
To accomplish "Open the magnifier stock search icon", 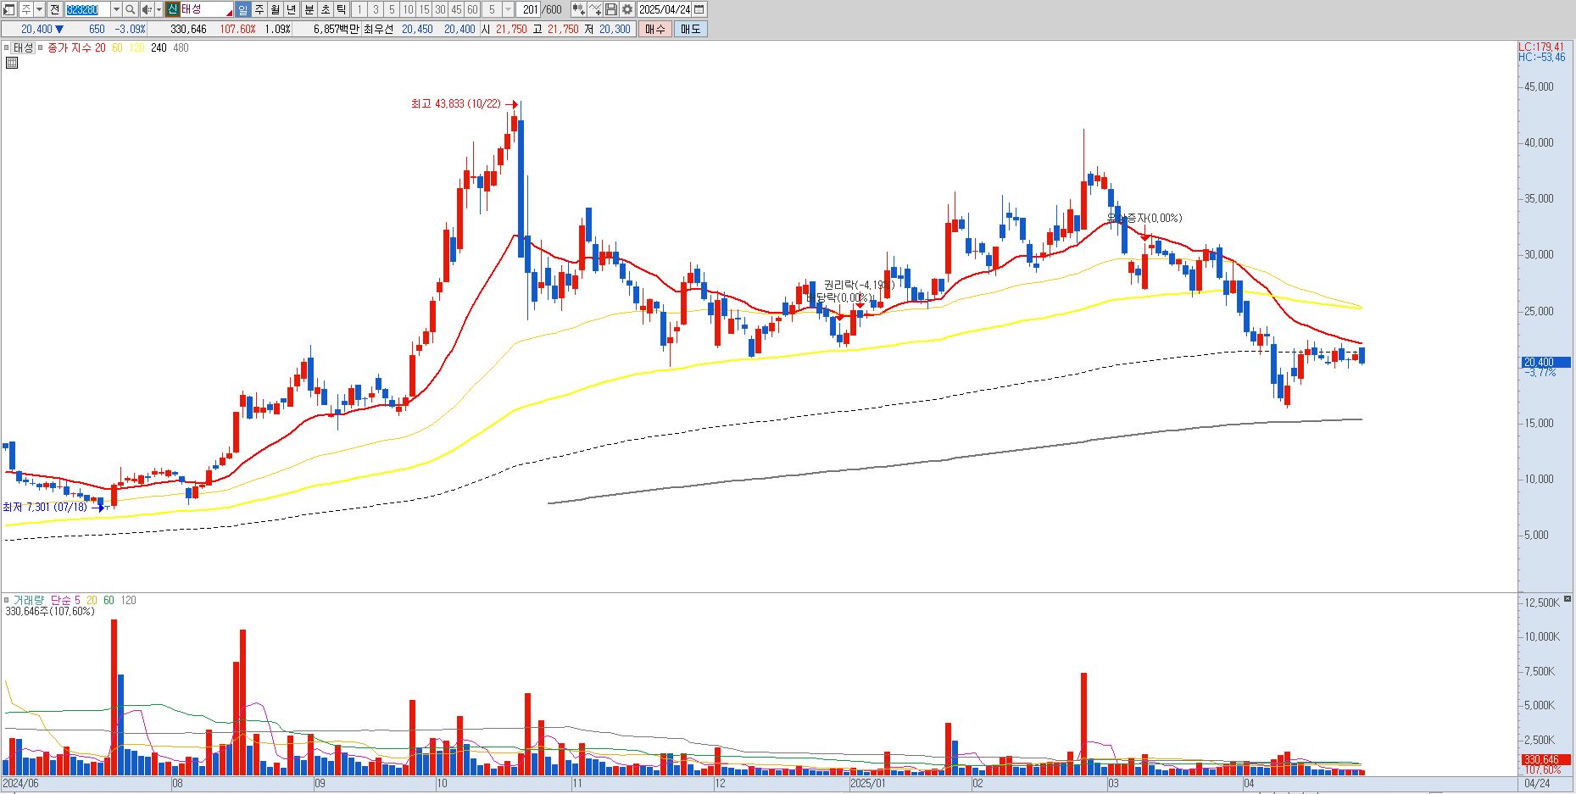I will pos(131,9).
